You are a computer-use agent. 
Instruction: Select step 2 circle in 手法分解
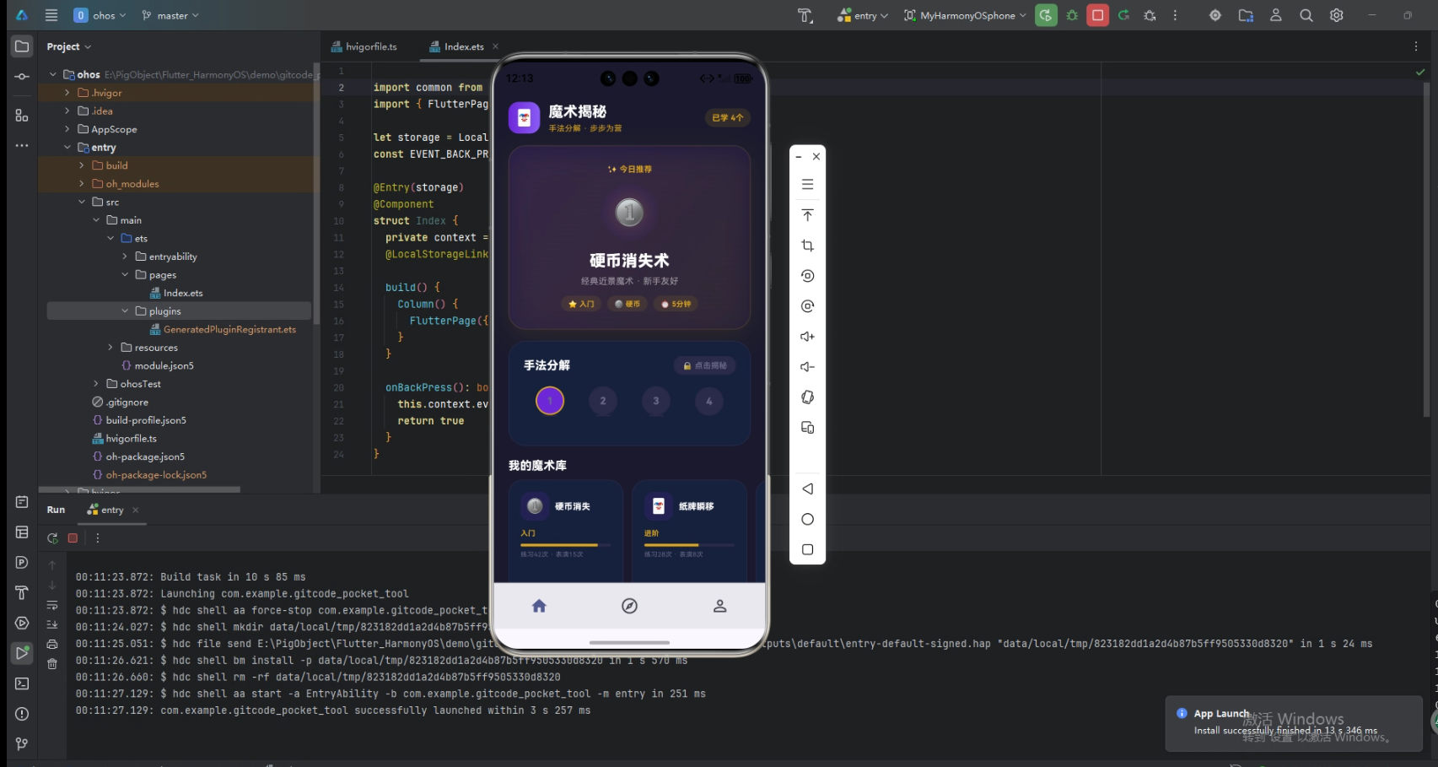point(603,401)
